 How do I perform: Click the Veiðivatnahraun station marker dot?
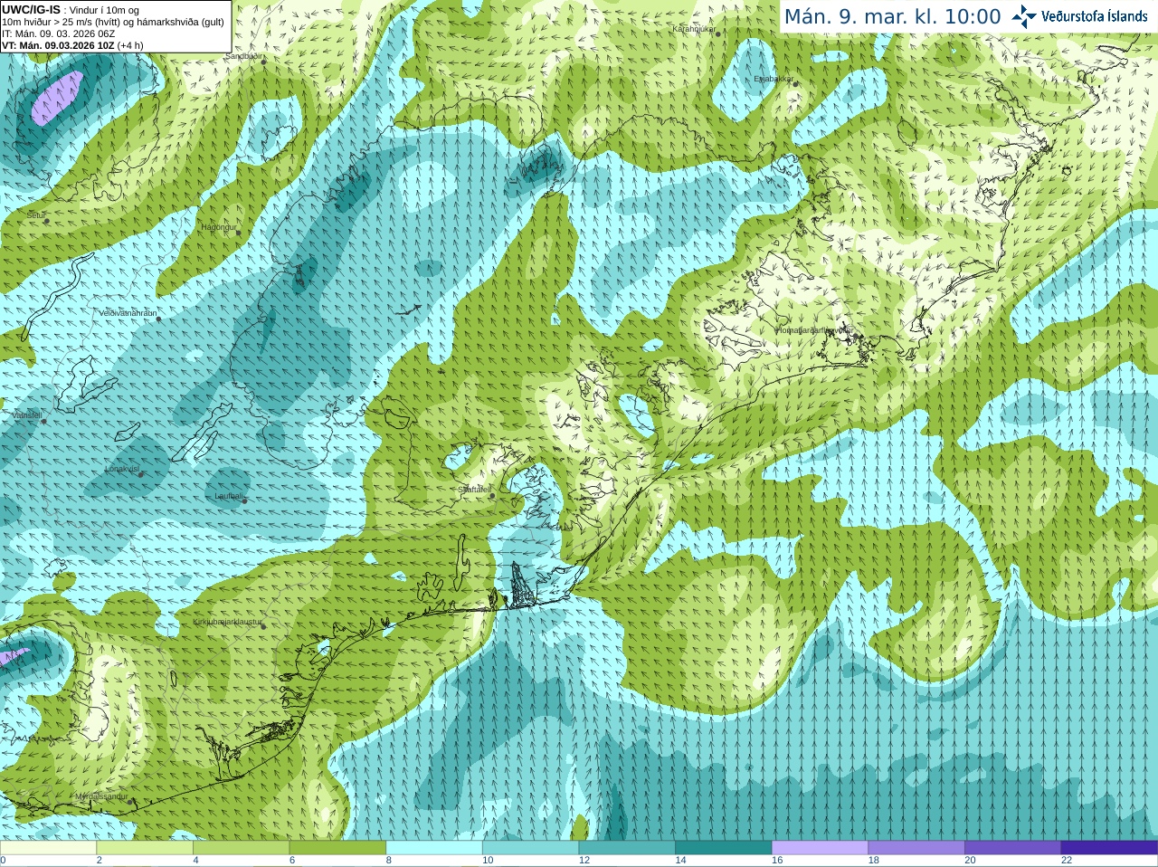click(158, 319)
